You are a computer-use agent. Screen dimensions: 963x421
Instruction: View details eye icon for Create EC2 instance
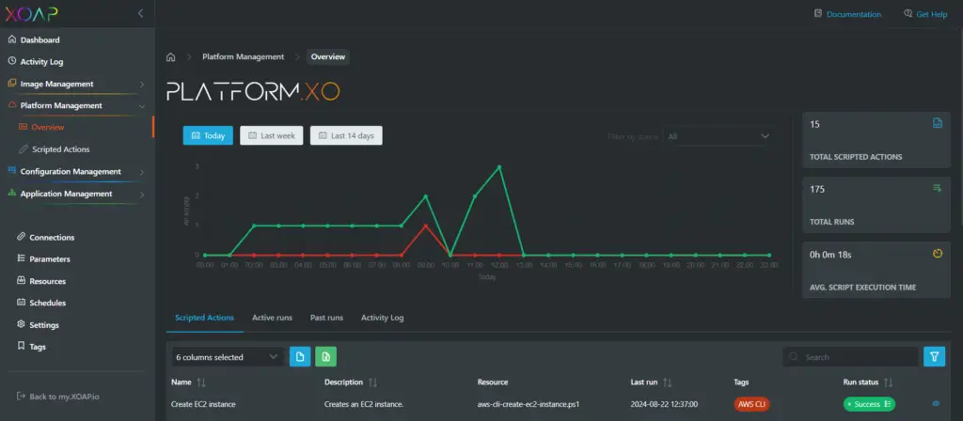tap(936, 404)
